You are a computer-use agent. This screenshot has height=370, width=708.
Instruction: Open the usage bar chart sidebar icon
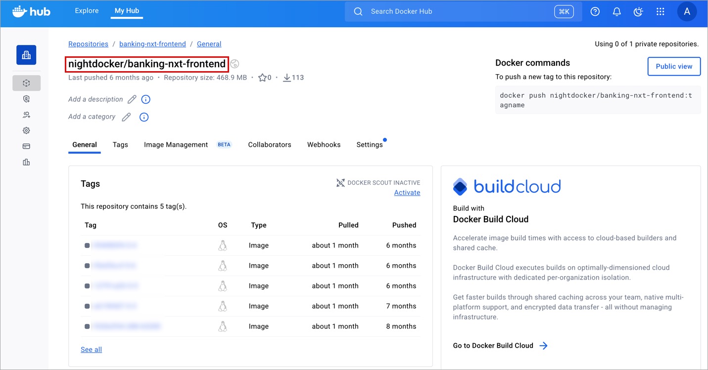(26, 162)
